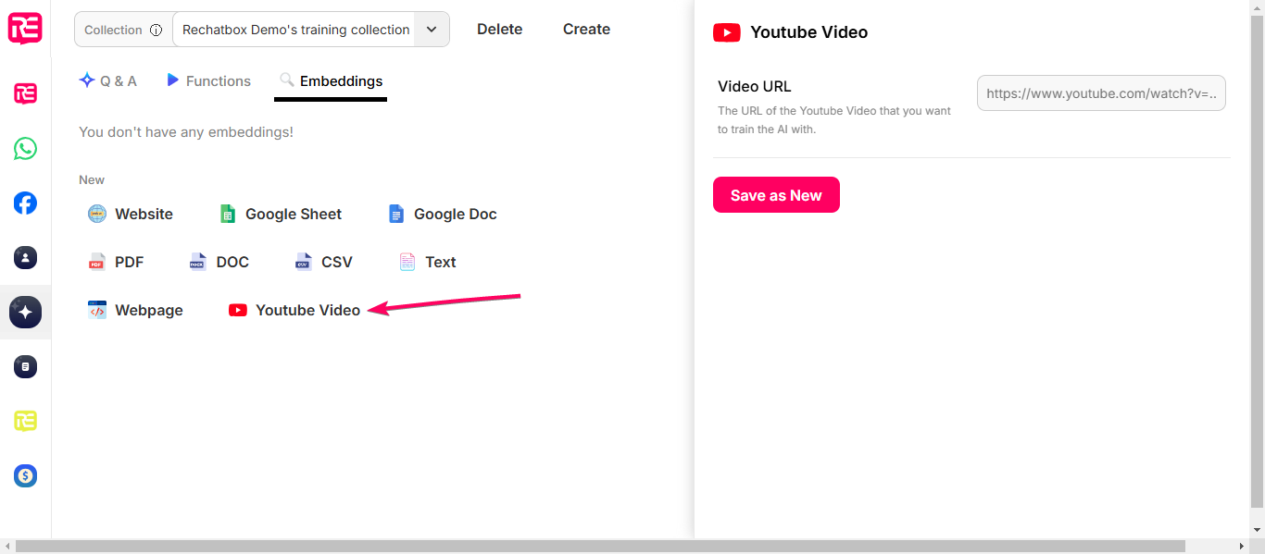1265x554 pixels.
Task: Open the yellow Rechatbox sidebar icon
Action: point(25,421)
